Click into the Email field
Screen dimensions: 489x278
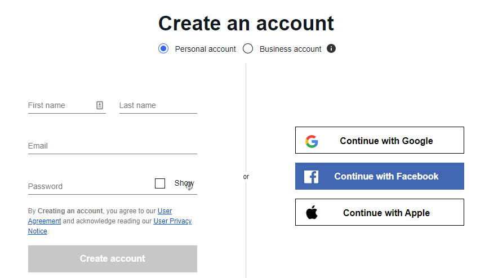[x=113, y=146]
